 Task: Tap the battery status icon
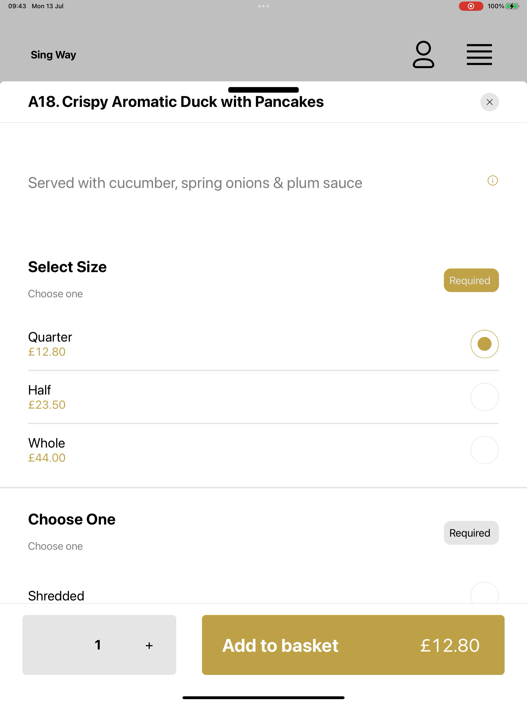(x=512, y=6)
